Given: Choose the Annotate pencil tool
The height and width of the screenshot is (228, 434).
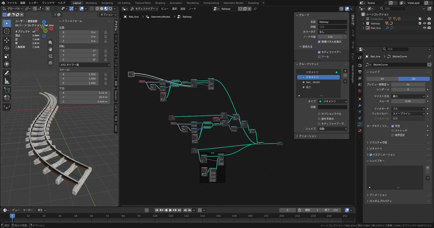Looking at the screenshot, I should click(x=7, y=73).
